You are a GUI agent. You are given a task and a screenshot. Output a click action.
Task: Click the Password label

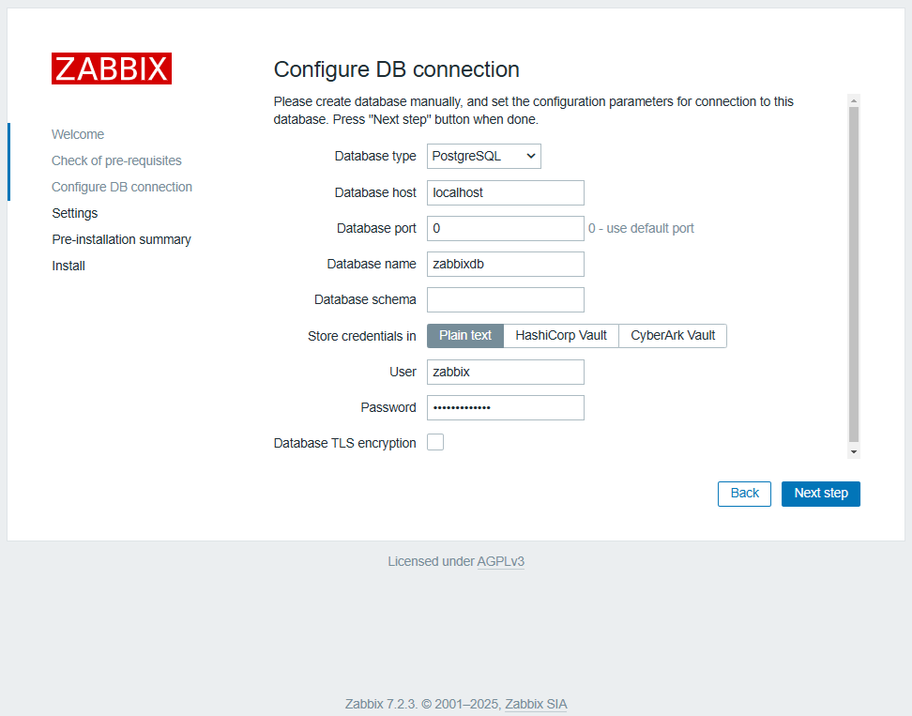pyautogui.click(x=388, y=407)
